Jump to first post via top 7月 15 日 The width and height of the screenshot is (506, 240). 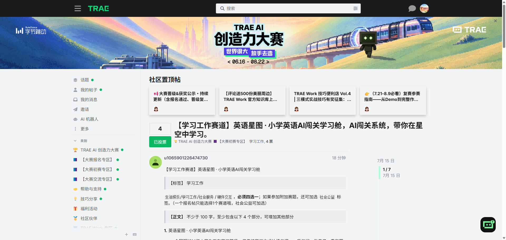point(386,161)
